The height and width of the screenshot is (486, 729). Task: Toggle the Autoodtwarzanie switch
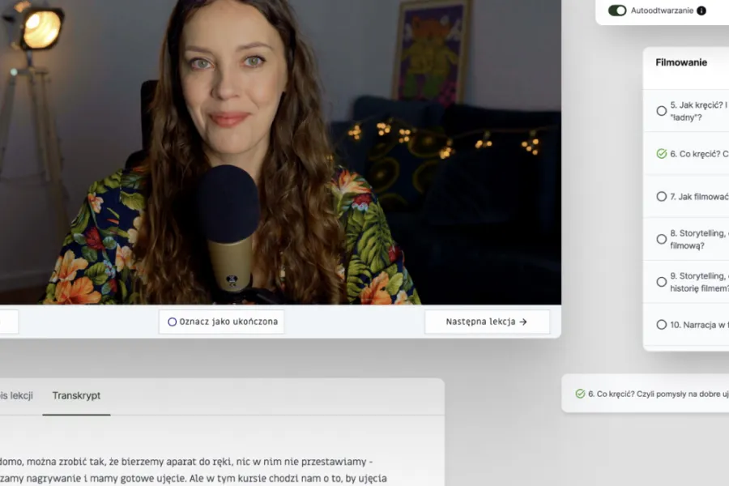pos(617,11)
